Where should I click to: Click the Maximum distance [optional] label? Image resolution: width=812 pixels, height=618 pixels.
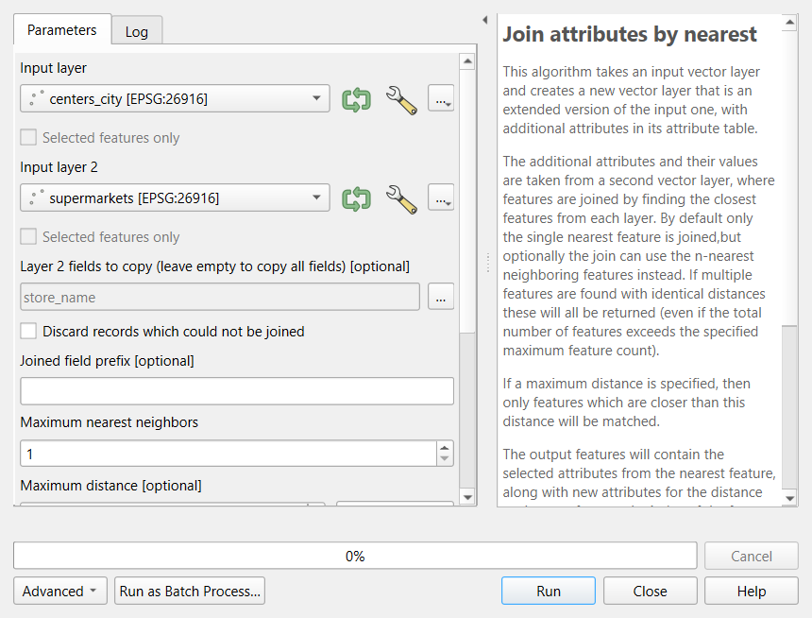[110, 486]
